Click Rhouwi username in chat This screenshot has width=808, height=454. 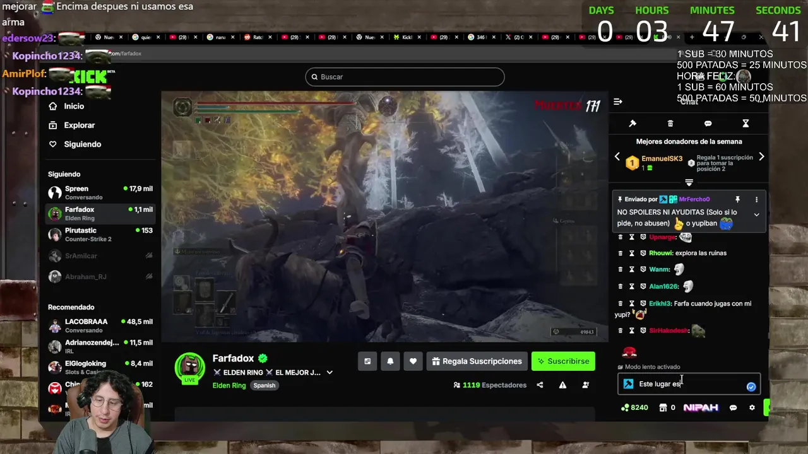660,253
